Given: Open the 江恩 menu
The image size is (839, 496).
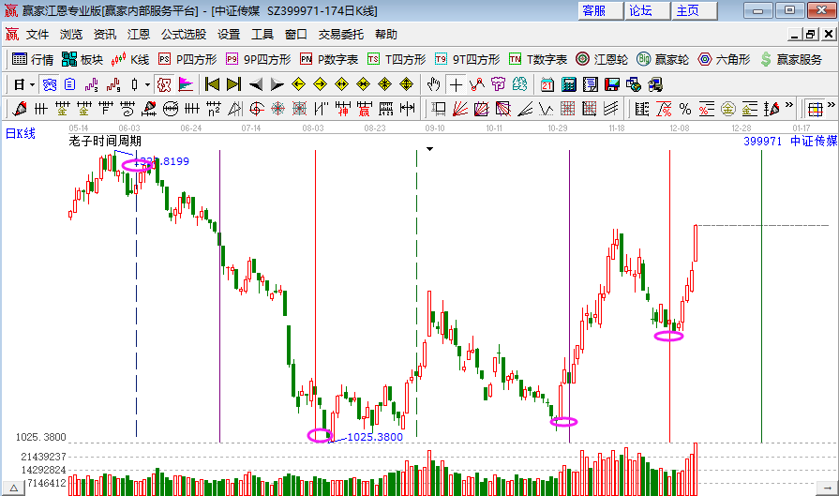Looking at the screenshot, I should pos(139,35).
